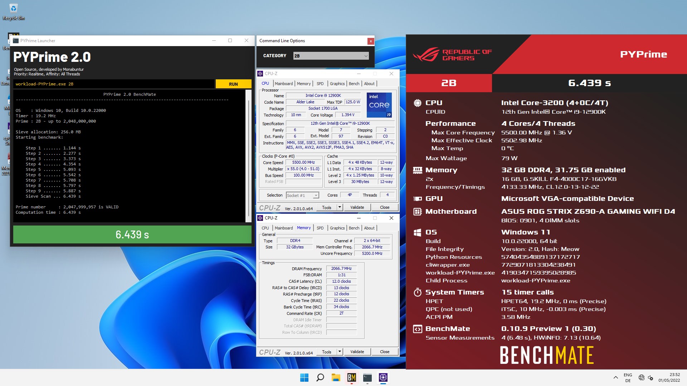Select SPD tab in upper CPU-Z
Screen dimensions: 687x386
point(320,84)
